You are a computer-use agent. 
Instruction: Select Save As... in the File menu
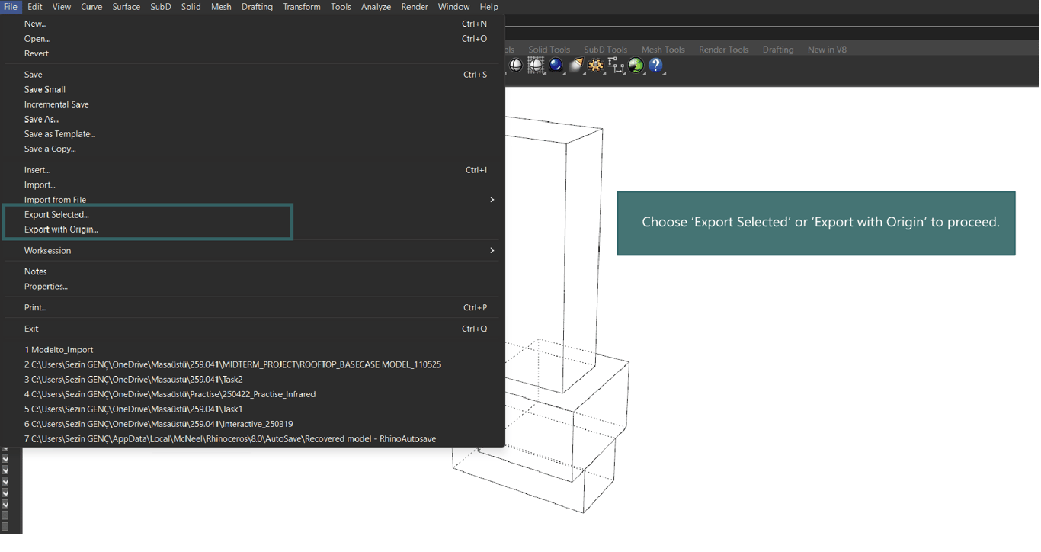(x=41, y=119)
